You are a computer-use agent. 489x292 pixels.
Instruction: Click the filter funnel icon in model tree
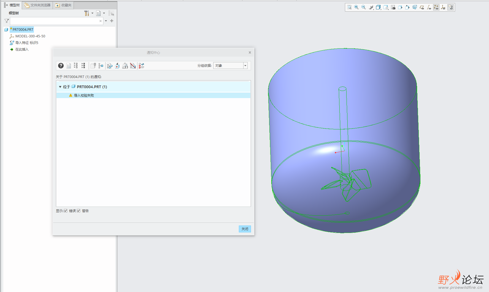click(x=7, y=21)
